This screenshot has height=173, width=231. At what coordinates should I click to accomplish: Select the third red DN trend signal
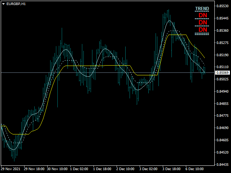203,30
